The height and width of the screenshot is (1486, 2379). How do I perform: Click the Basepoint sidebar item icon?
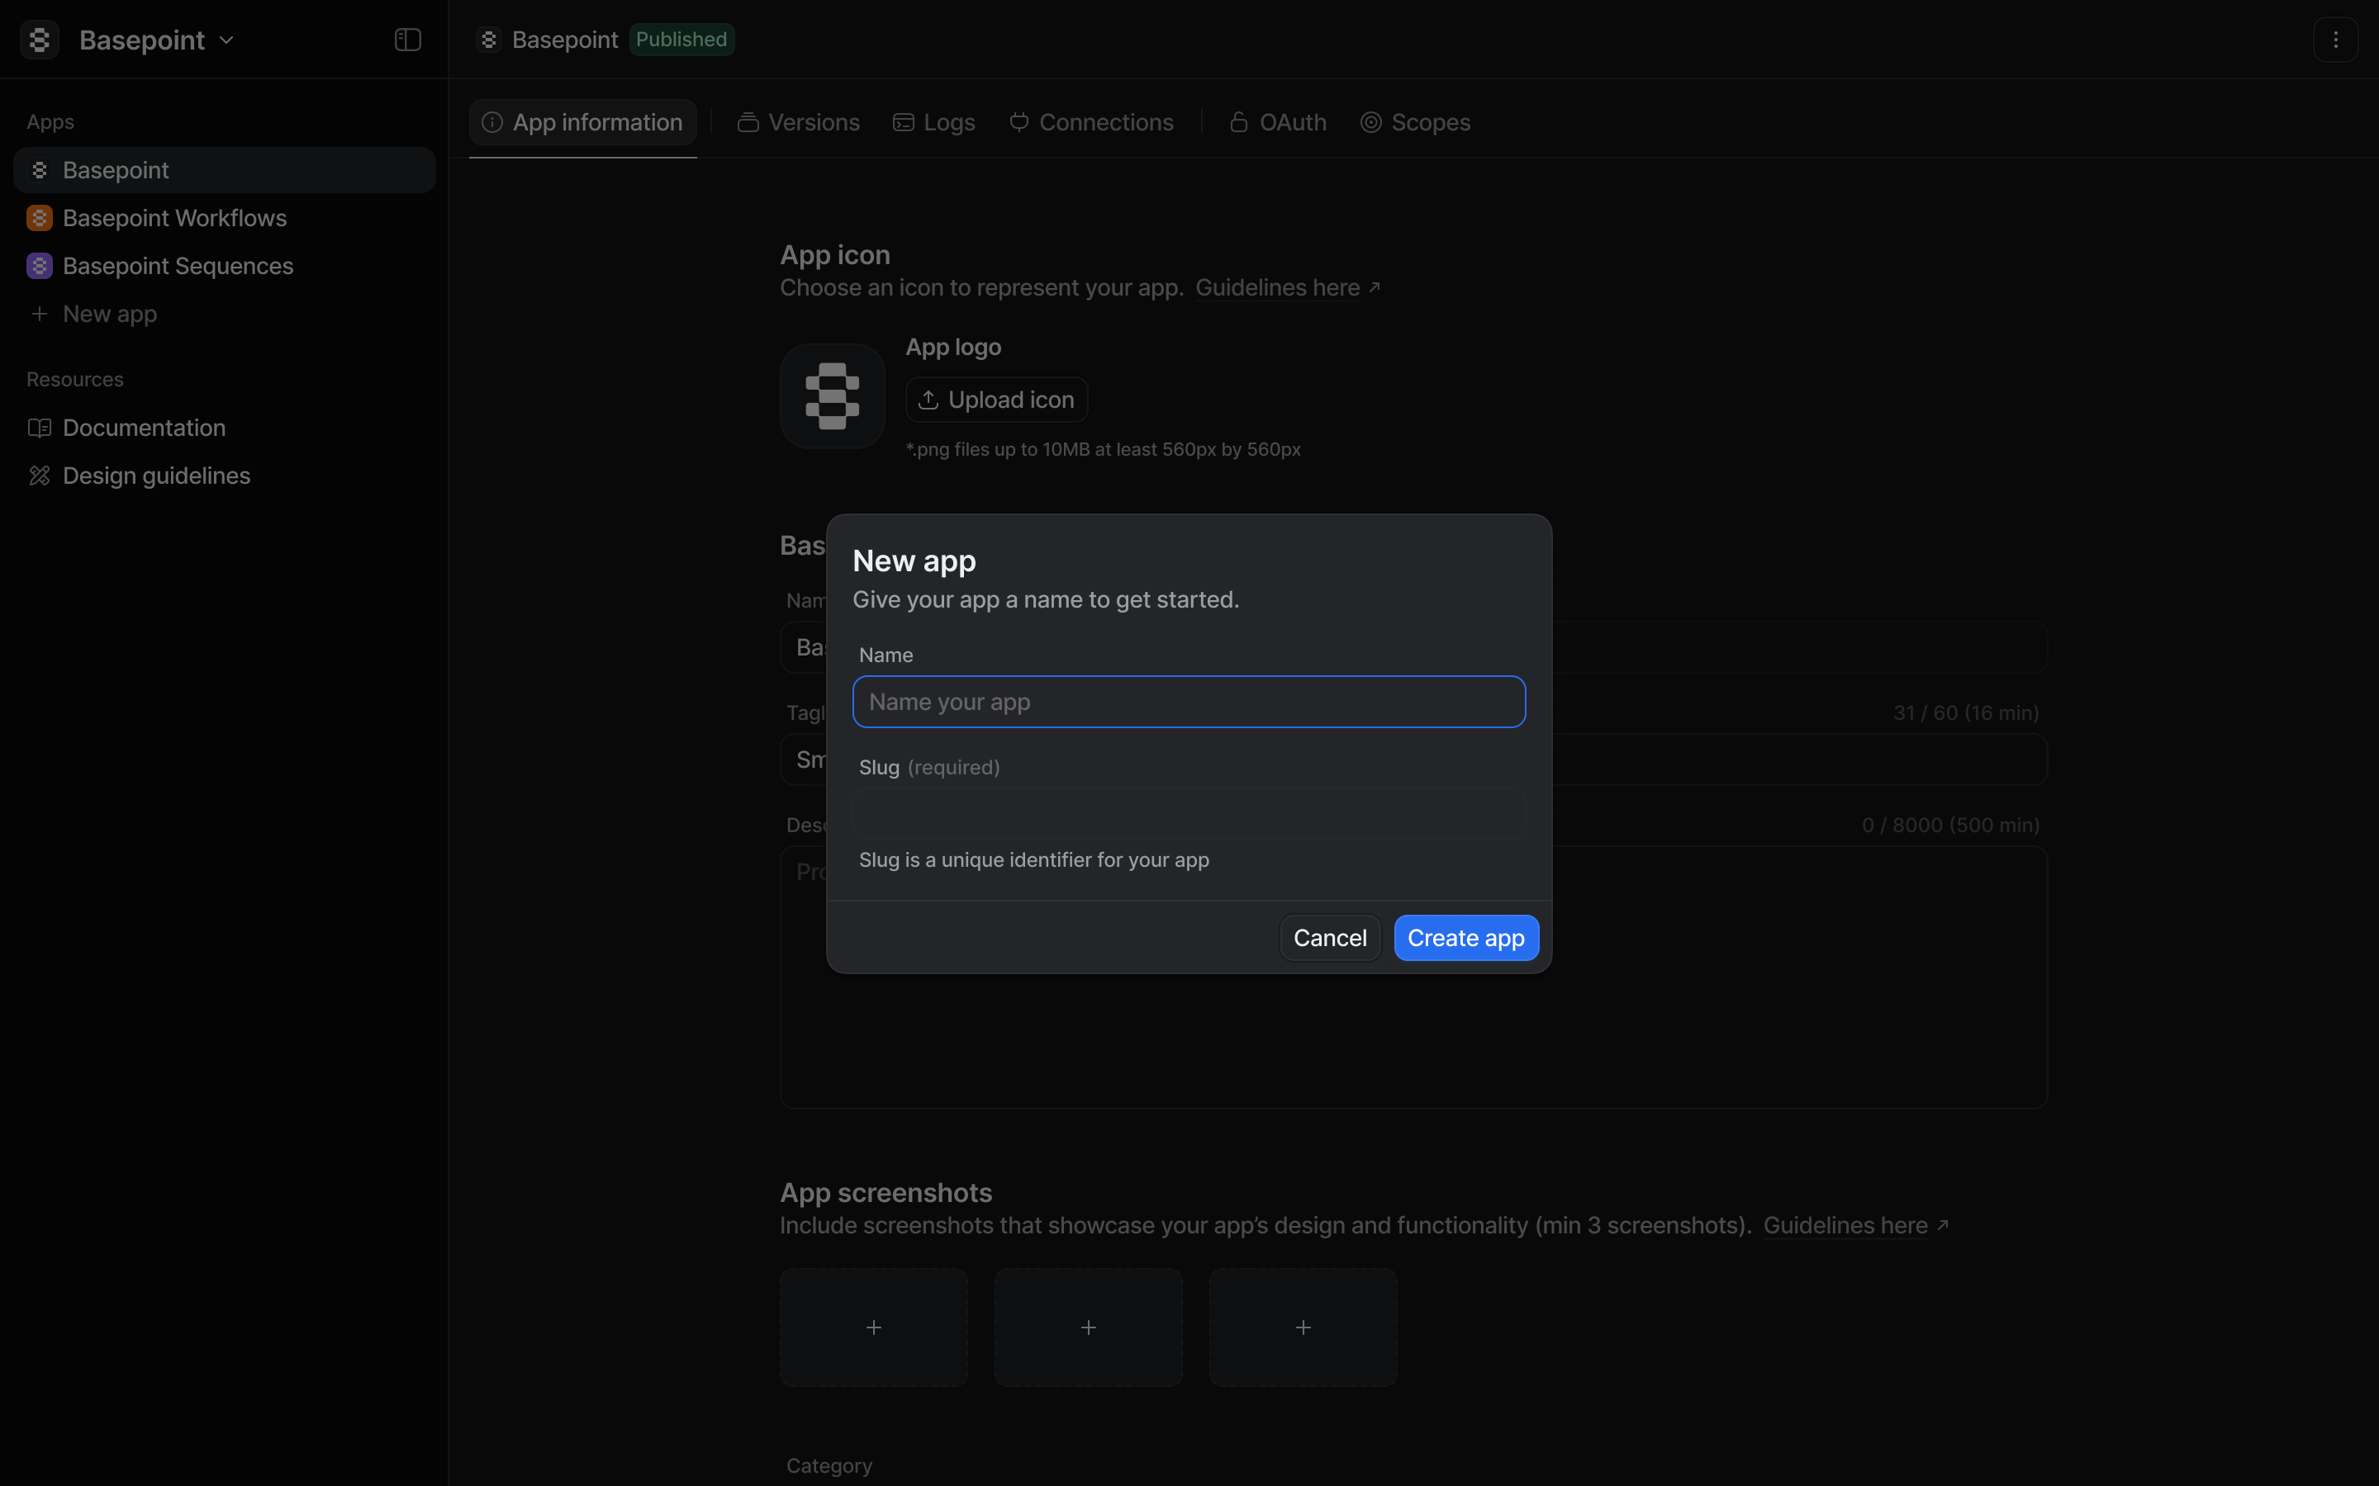(40, 170)
